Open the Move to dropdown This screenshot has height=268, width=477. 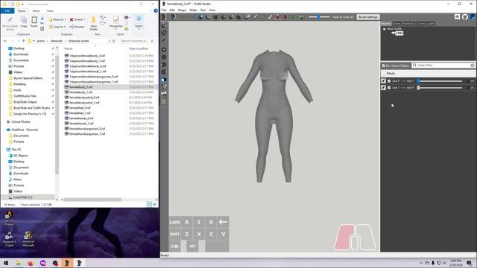tap(57, 19)
